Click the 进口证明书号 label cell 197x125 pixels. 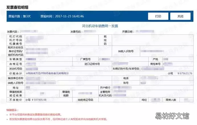pos(92,64)
